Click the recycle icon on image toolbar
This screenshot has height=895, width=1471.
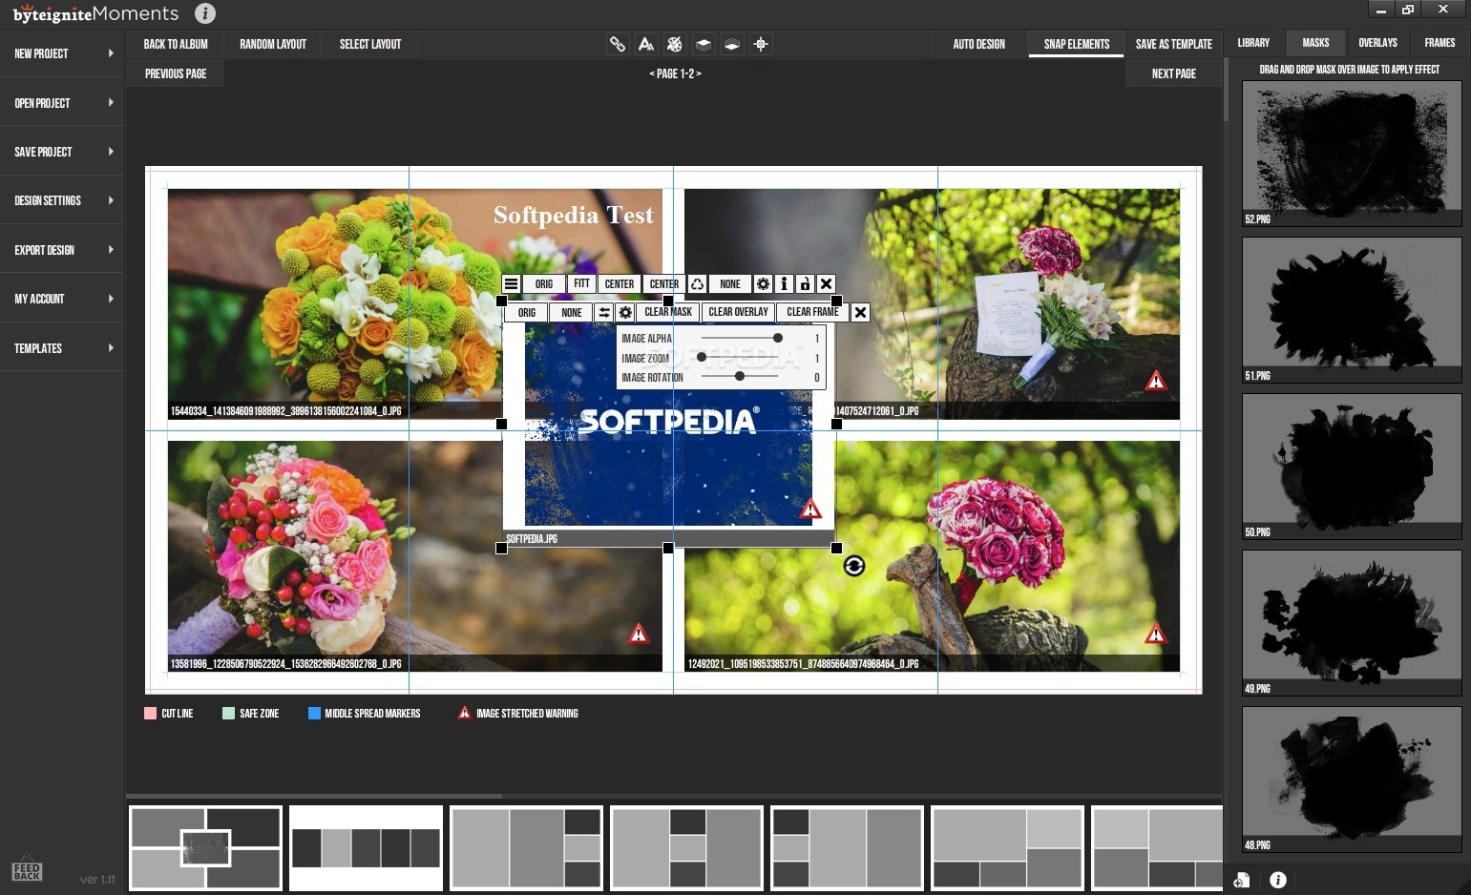698,284
